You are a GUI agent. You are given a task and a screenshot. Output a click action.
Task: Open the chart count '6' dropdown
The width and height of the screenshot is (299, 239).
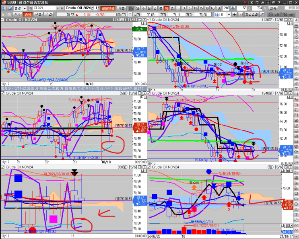[x=229, y=14]
